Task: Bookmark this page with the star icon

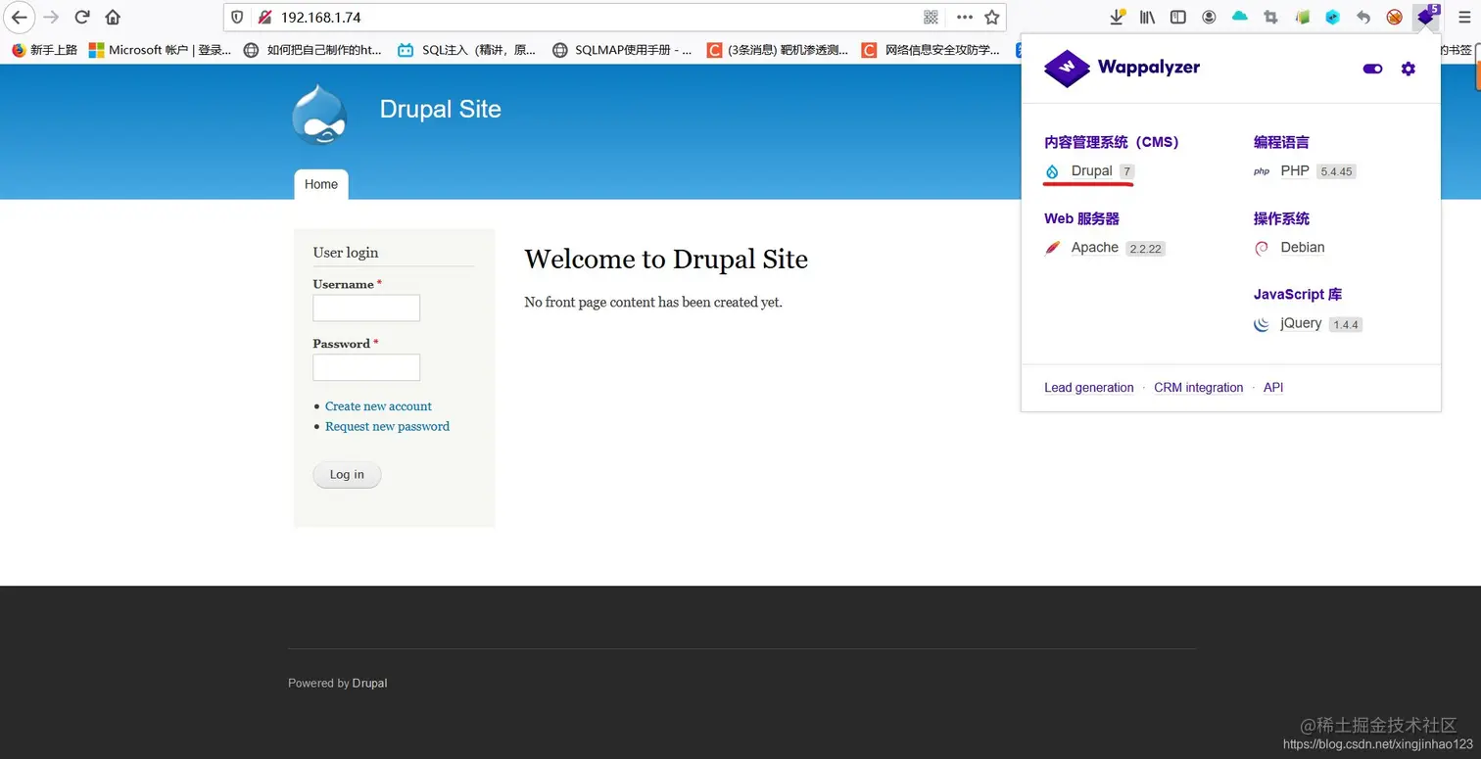Action: (991, 18)
